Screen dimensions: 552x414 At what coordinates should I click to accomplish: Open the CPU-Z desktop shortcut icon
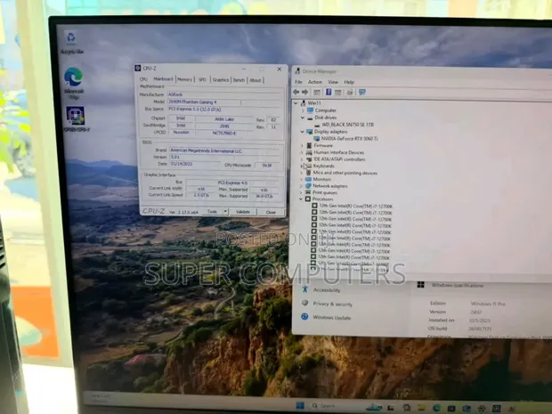[76, 119]
